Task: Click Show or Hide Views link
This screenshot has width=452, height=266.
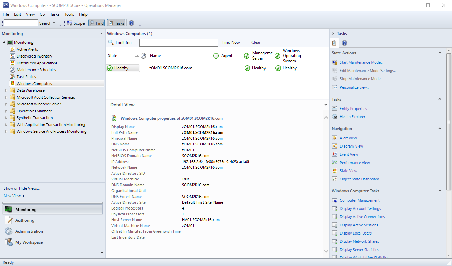Action: tap(22, 188)
